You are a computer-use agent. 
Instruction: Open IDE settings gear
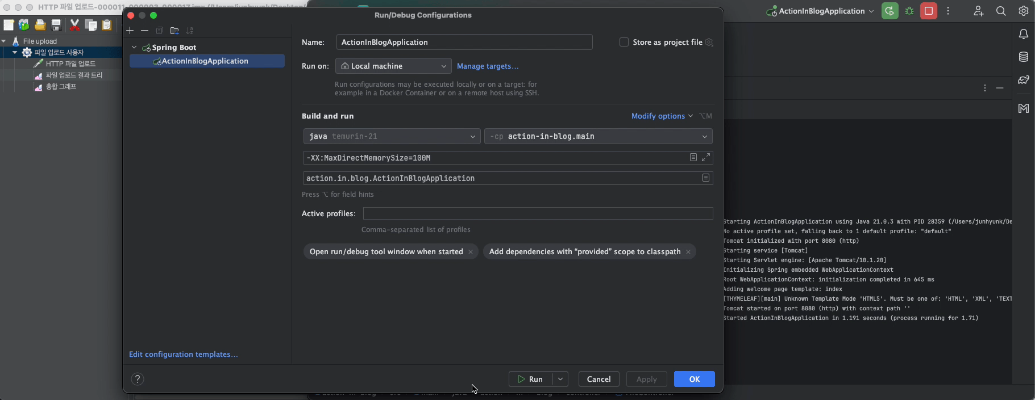click(1024, 11)
